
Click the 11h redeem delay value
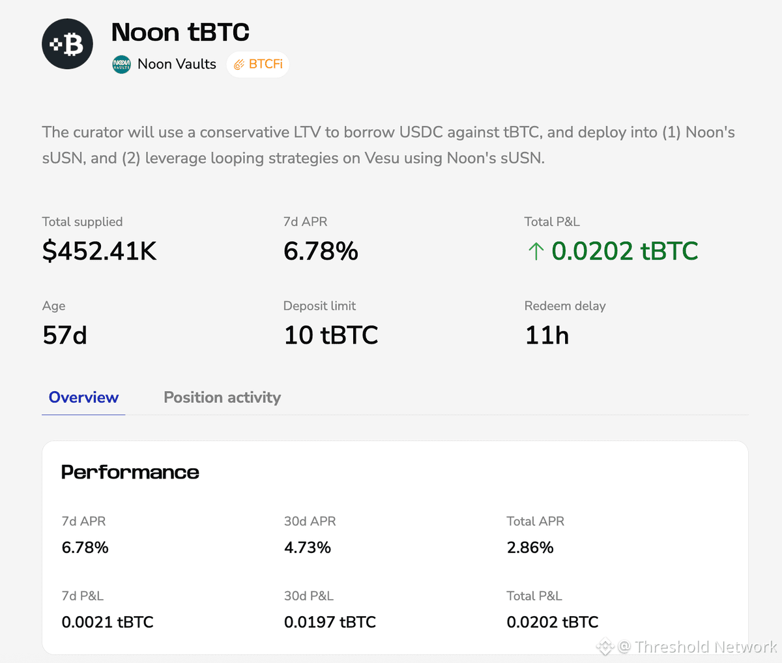[x=547, y=335]
